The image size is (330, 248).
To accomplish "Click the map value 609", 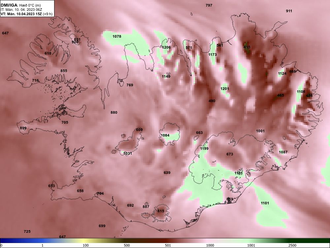I will [x=139, y=130].
